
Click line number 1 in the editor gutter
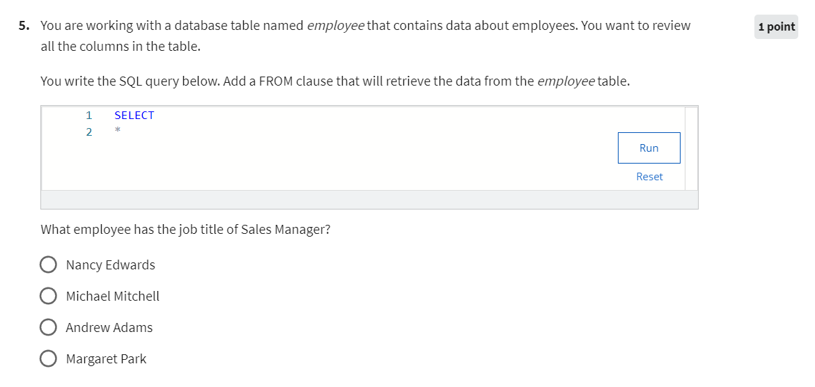[89, 116]
